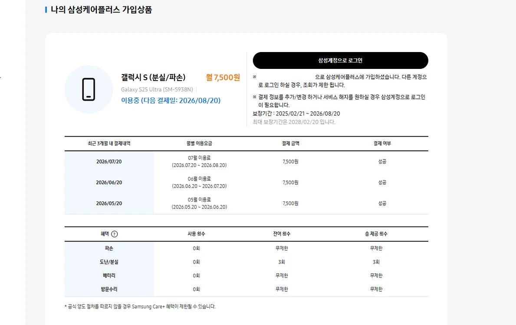Click the 공식 양도 절차 footnote text
Screen dimensions: 516x325
(140, 307)
